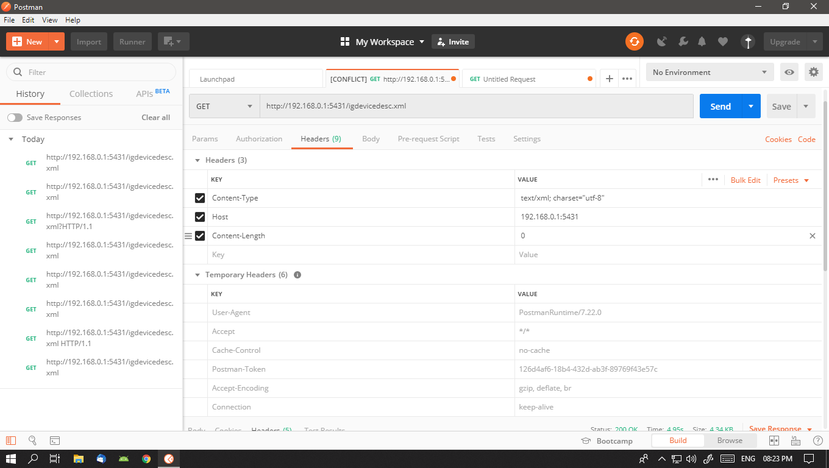Add a new request tab with plus

609,79
